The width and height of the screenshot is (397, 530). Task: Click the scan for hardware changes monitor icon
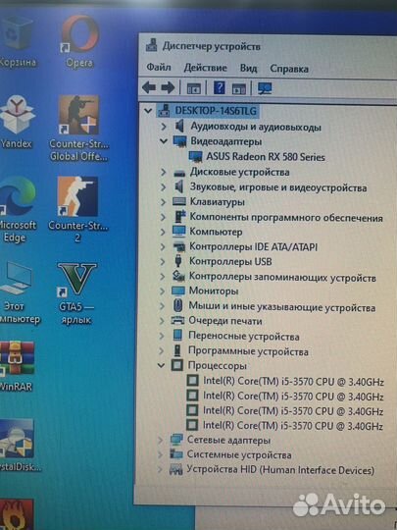(265, 88)
